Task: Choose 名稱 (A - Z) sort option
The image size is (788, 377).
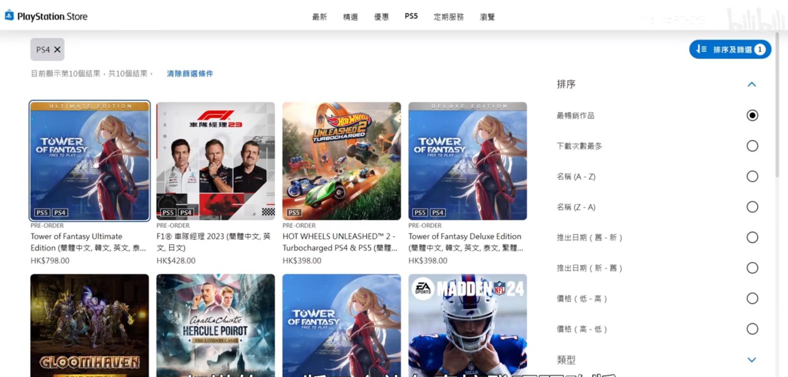Action: click(x=752, y=176)
